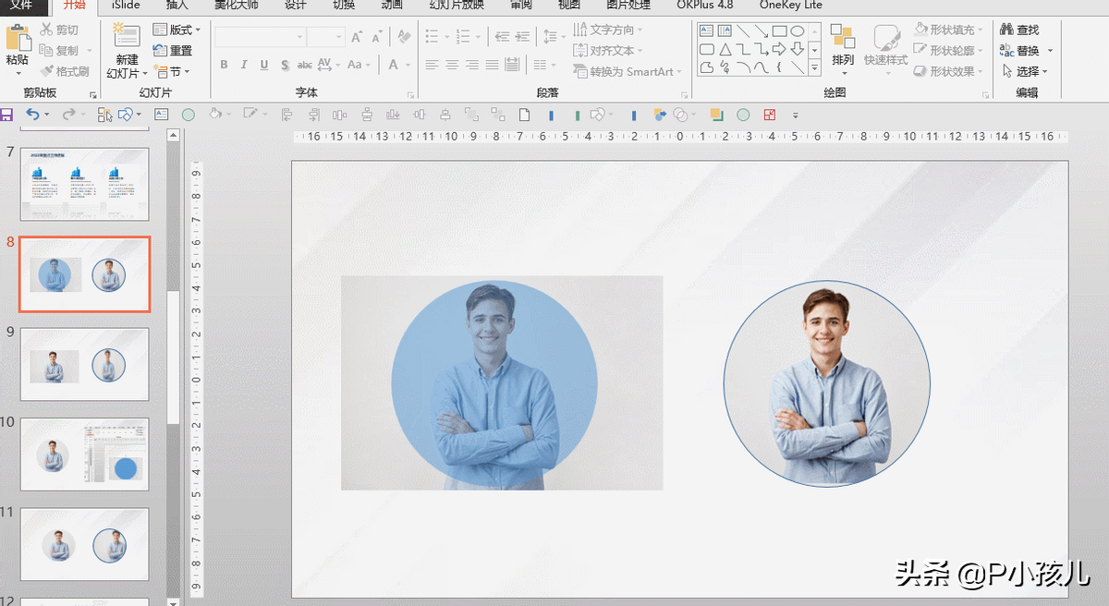
Task: Undo the last action
Action: [x=33, y=115]
